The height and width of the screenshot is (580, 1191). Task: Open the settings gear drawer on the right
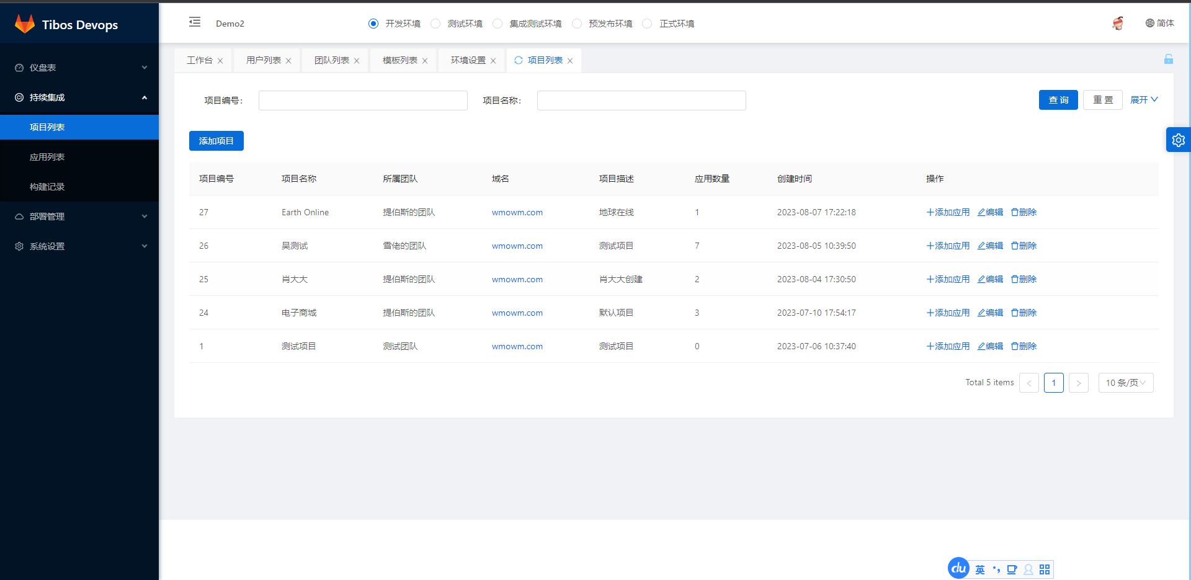1179,140
